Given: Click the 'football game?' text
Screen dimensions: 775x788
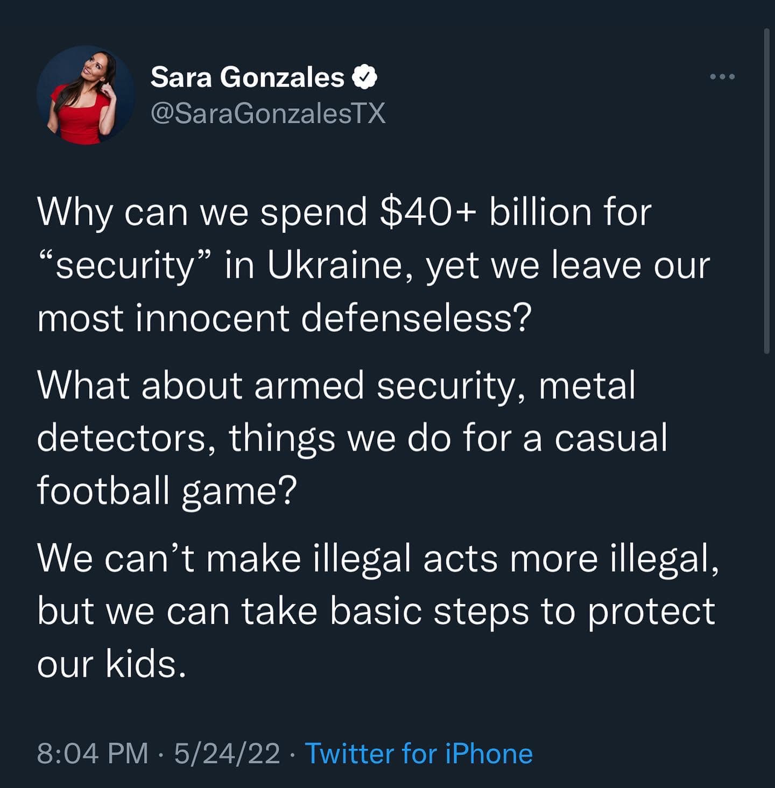Looking at the screenshot, I should point(167,491).
